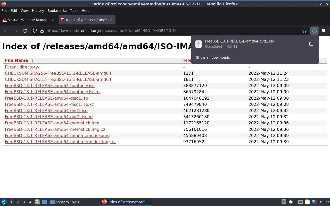Open CHECKSUM.SHA256 file link

[x=58, y=73]
